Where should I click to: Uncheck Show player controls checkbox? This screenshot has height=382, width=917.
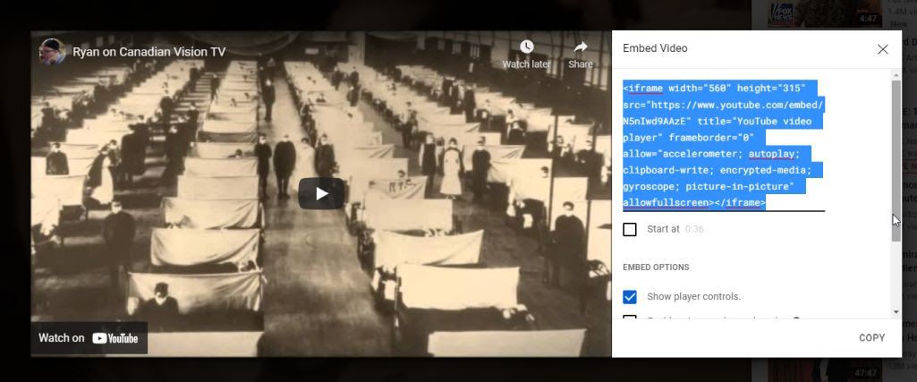[630, 297]
